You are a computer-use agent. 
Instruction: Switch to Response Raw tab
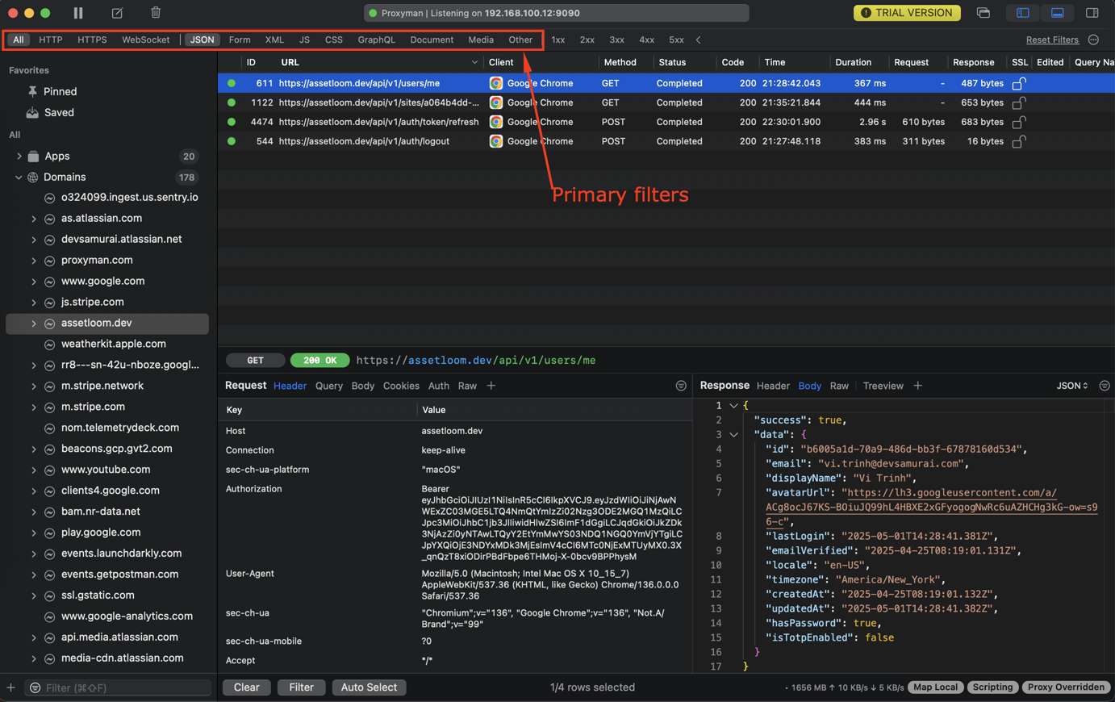839,386
